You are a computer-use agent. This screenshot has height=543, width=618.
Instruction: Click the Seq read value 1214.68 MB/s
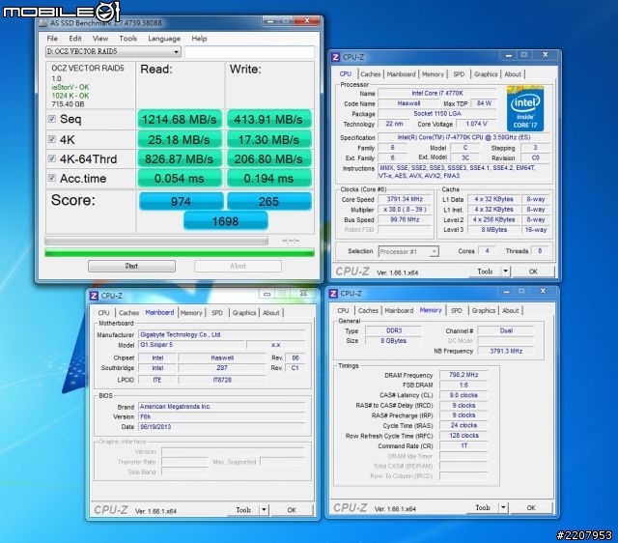pos(180,119)
